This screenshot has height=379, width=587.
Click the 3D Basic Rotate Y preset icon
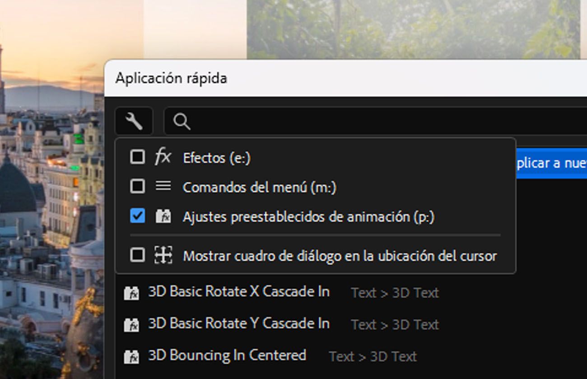[131, 324]
